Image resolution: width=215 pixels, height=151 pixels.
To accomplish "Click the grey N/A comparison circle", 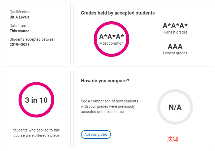I will point(175,107).
